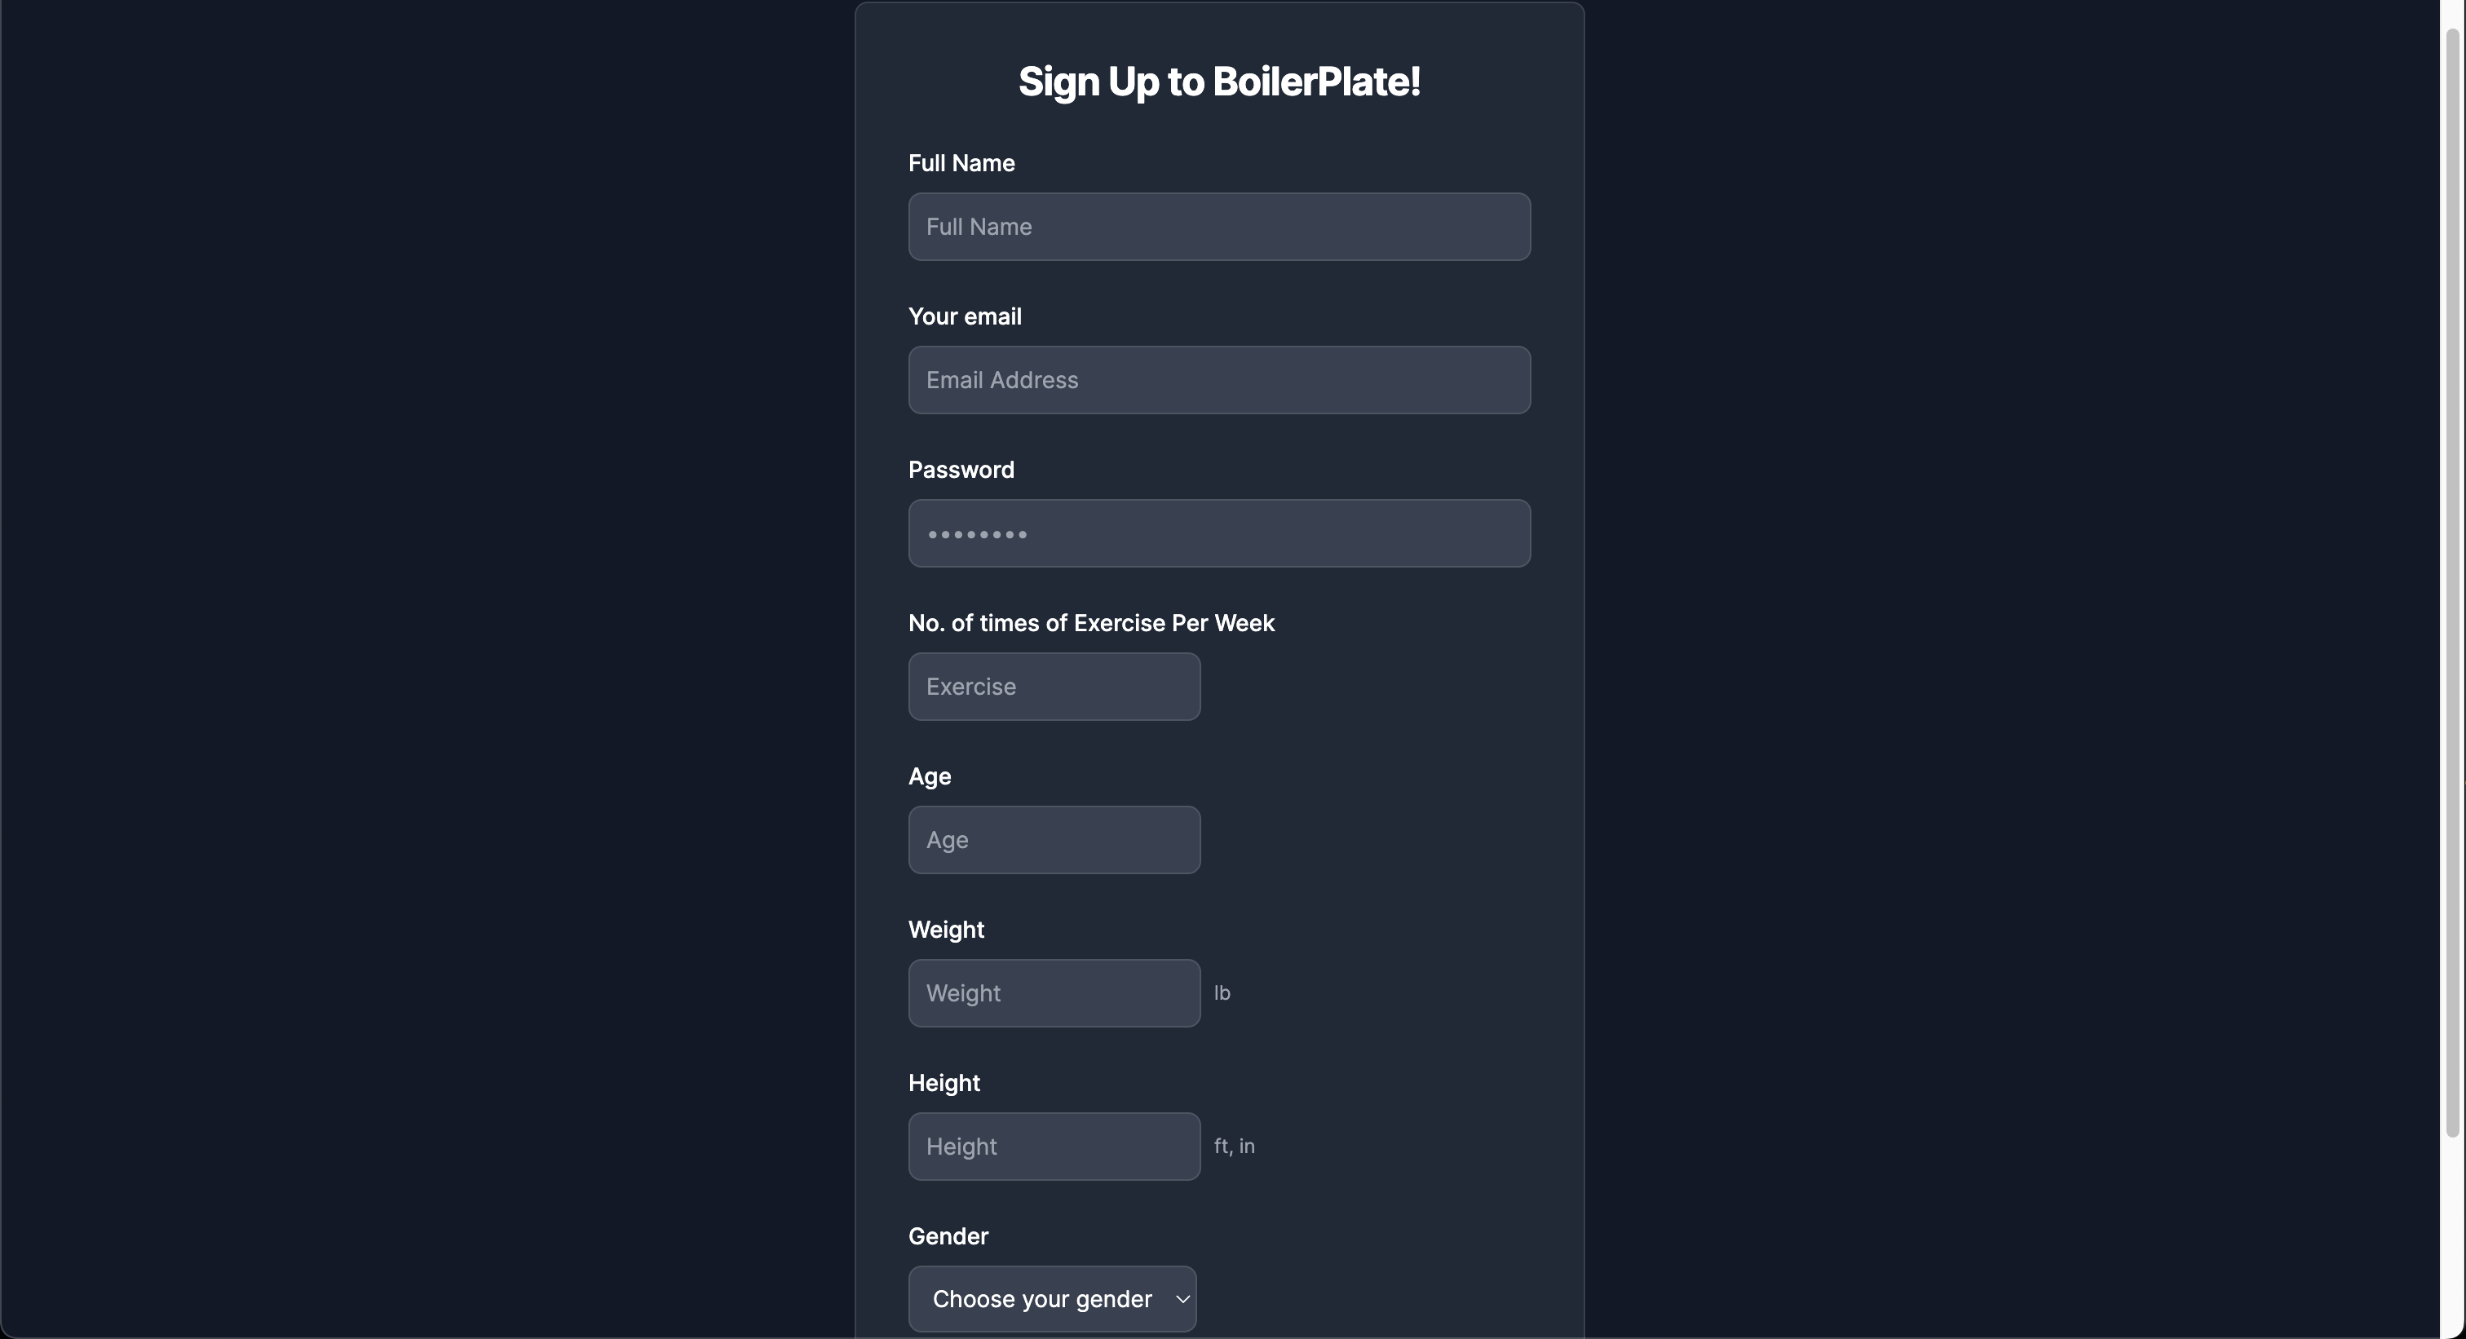Click the "Height" label text

(944, 1082)
